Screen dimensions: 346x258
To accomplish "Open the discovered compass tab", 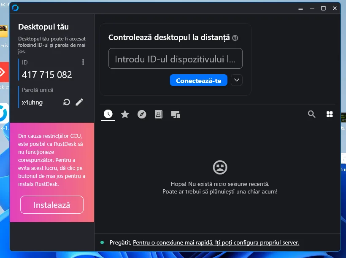I will pyautogui.click(x=142, y=114).
